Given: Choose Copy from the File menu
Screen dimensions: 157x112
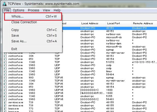Looking at the screenshot, I should tap(33, 30).
